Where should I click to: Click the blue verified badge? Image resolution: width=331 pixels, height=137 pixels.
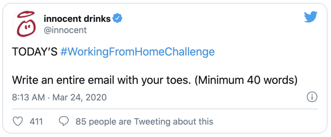[x=117, y=19]
